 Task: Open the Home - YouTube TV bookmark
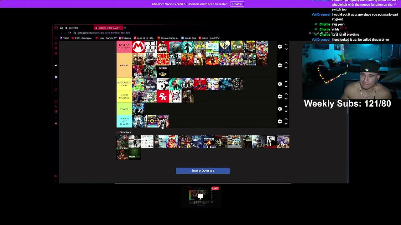[106, 38]
